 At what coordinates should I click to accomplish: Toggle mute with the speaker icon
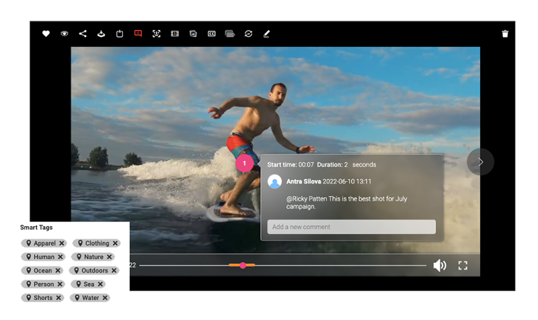coord(439,266)
